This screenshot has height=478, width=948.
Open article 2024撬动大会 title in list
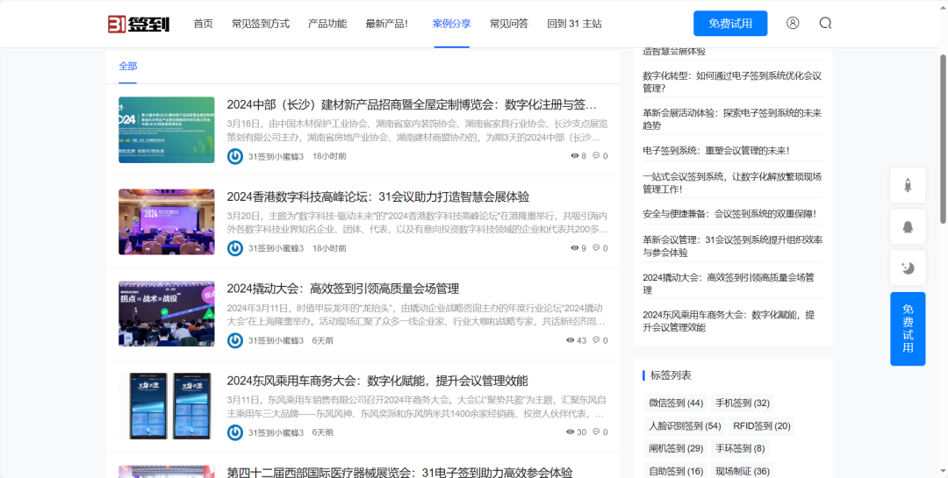[343, 289]
